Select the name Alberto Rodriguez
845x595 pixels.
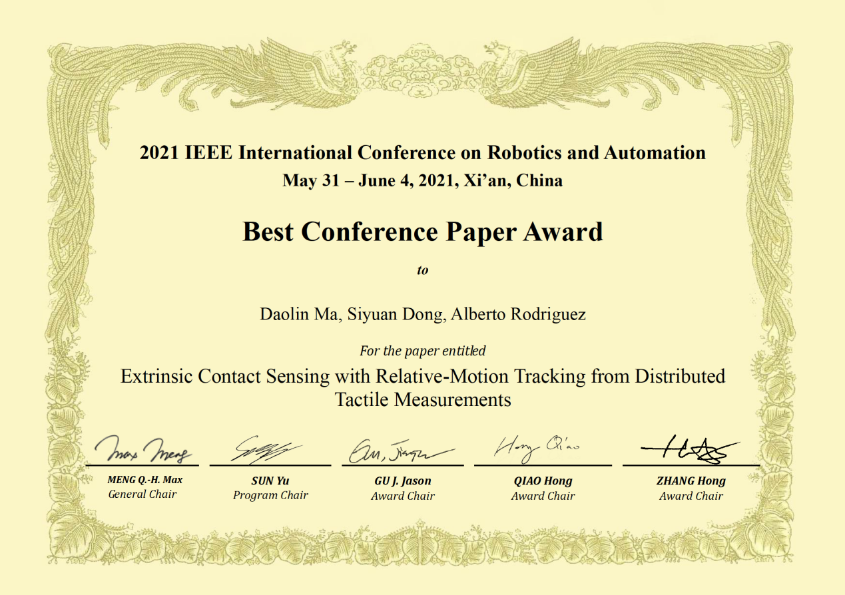tap(518, 314)
